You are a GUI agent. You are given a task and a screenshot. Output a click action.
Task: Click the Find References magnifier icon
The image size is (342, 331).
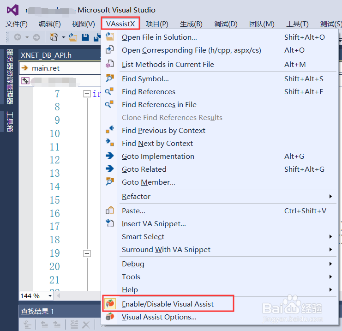pyautogui.click(x=110, y=91)
